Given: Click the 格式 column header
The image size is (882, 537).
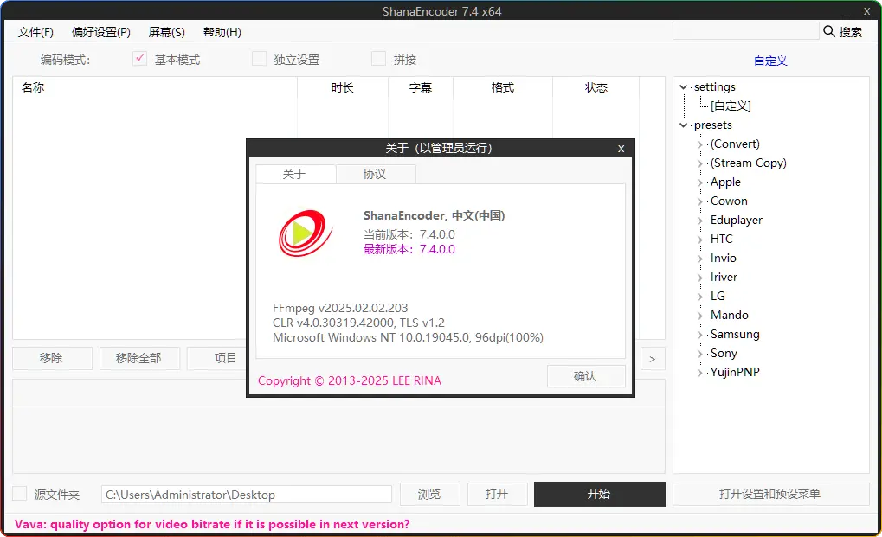Looking at the screenshot, I should click(503, 87).
